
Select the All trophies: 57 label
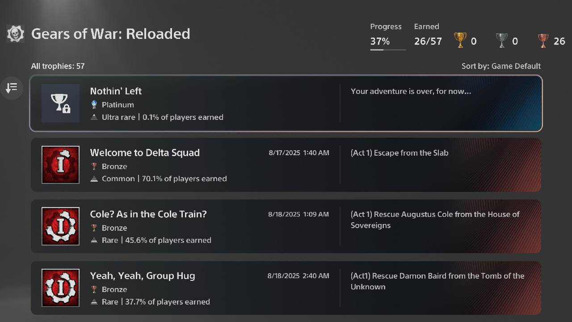point(58,66)
